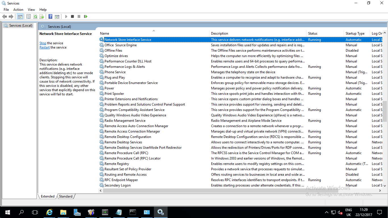Select Services (Local) in the console tree
The width and height of the screenshot is (388, 218).
[21, 26]
